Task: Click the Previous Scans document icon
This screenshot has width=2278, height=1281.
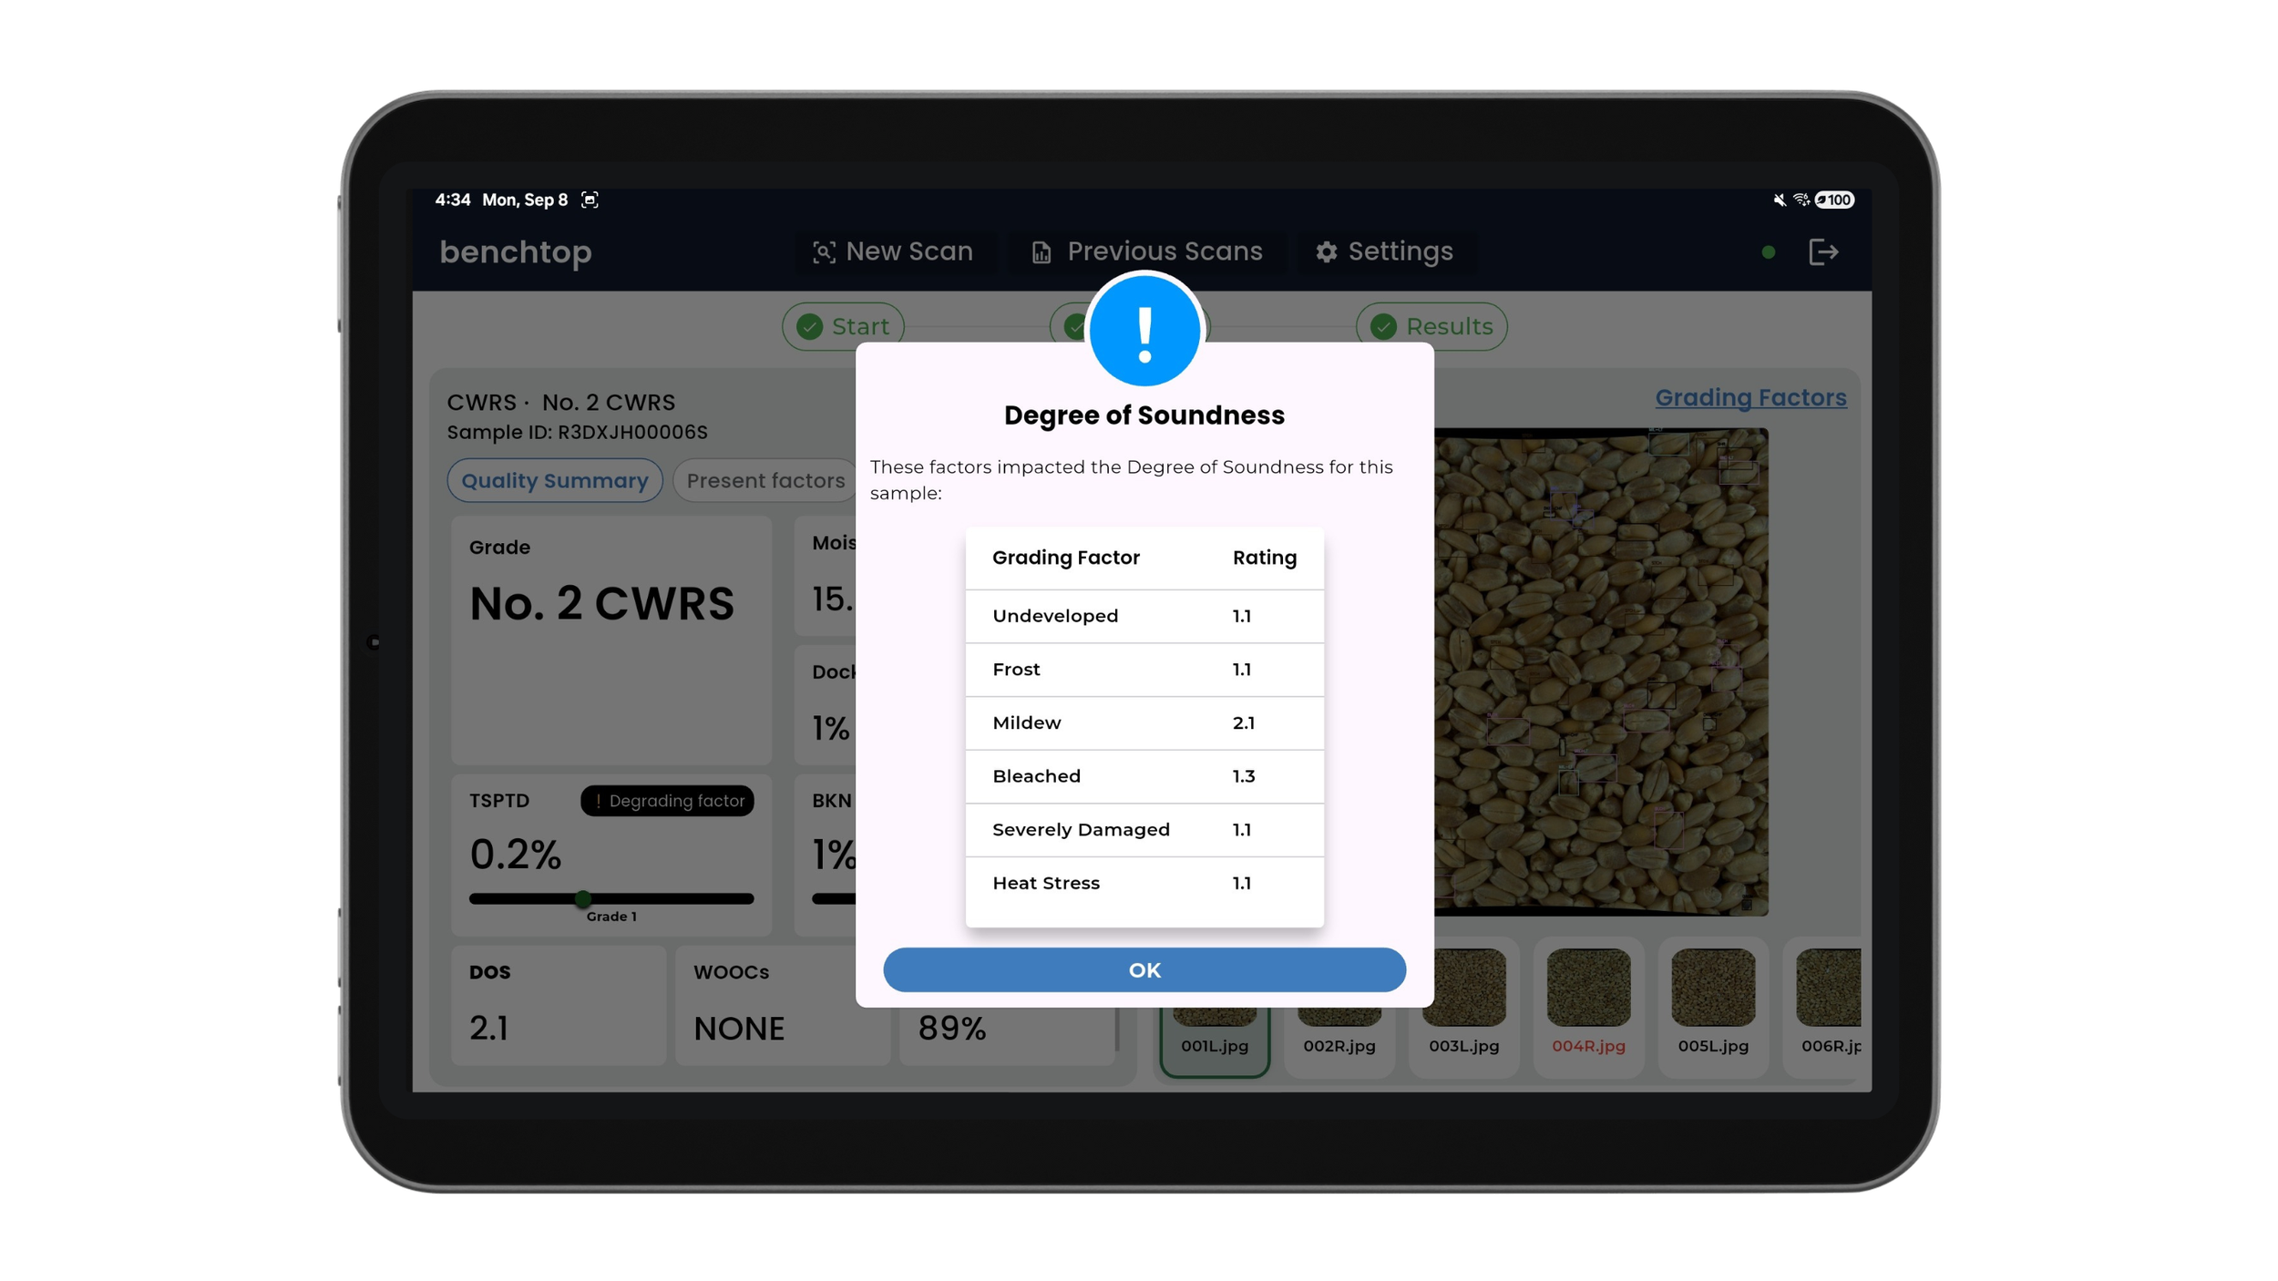Action: click(1041, 252)
